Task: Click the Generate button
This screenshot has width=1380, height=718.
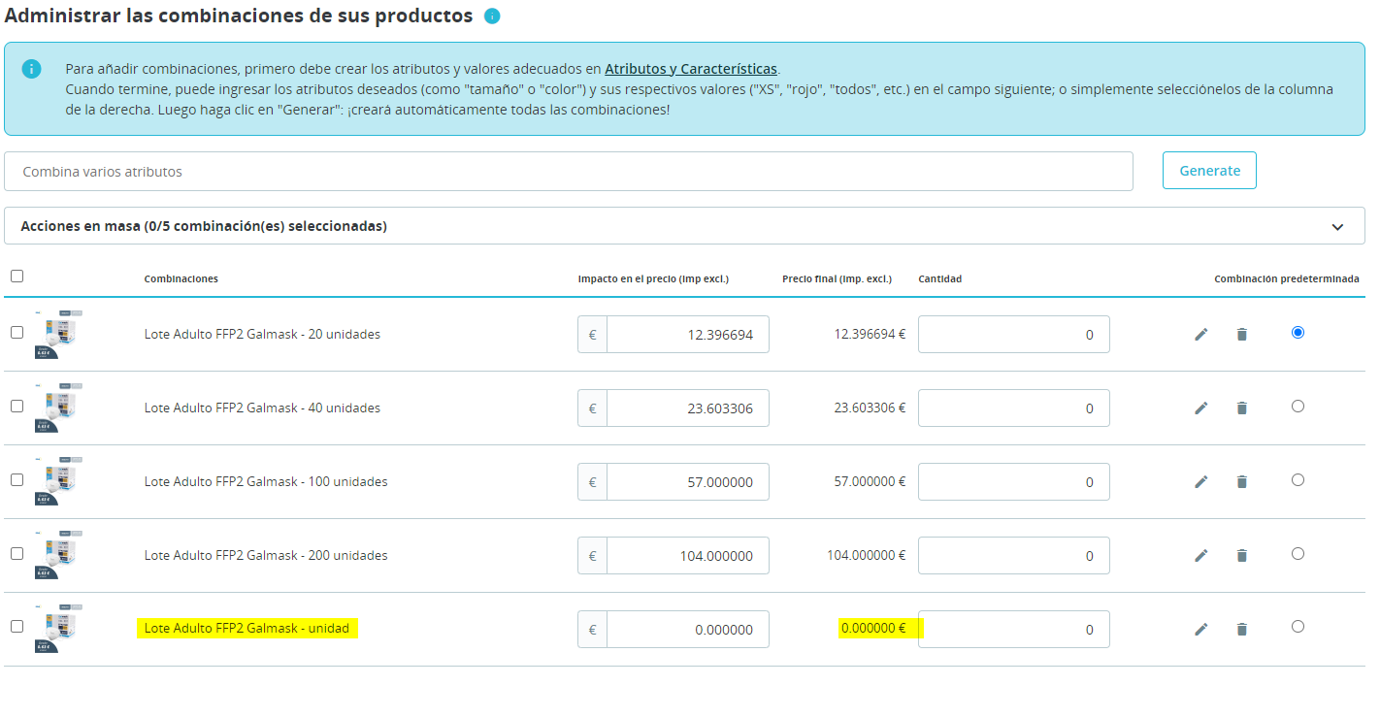Action: pyautogui.click(x=1209, y=171)
